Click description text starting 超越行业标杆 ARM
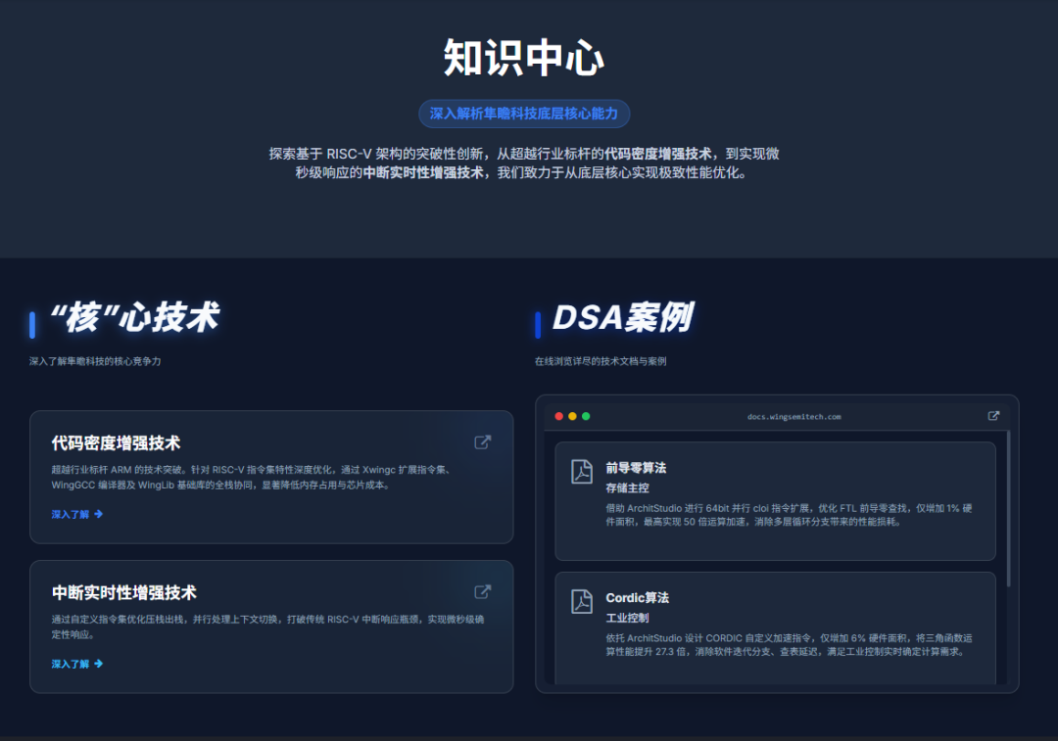The image size is (1058, 741). [253, 478]
